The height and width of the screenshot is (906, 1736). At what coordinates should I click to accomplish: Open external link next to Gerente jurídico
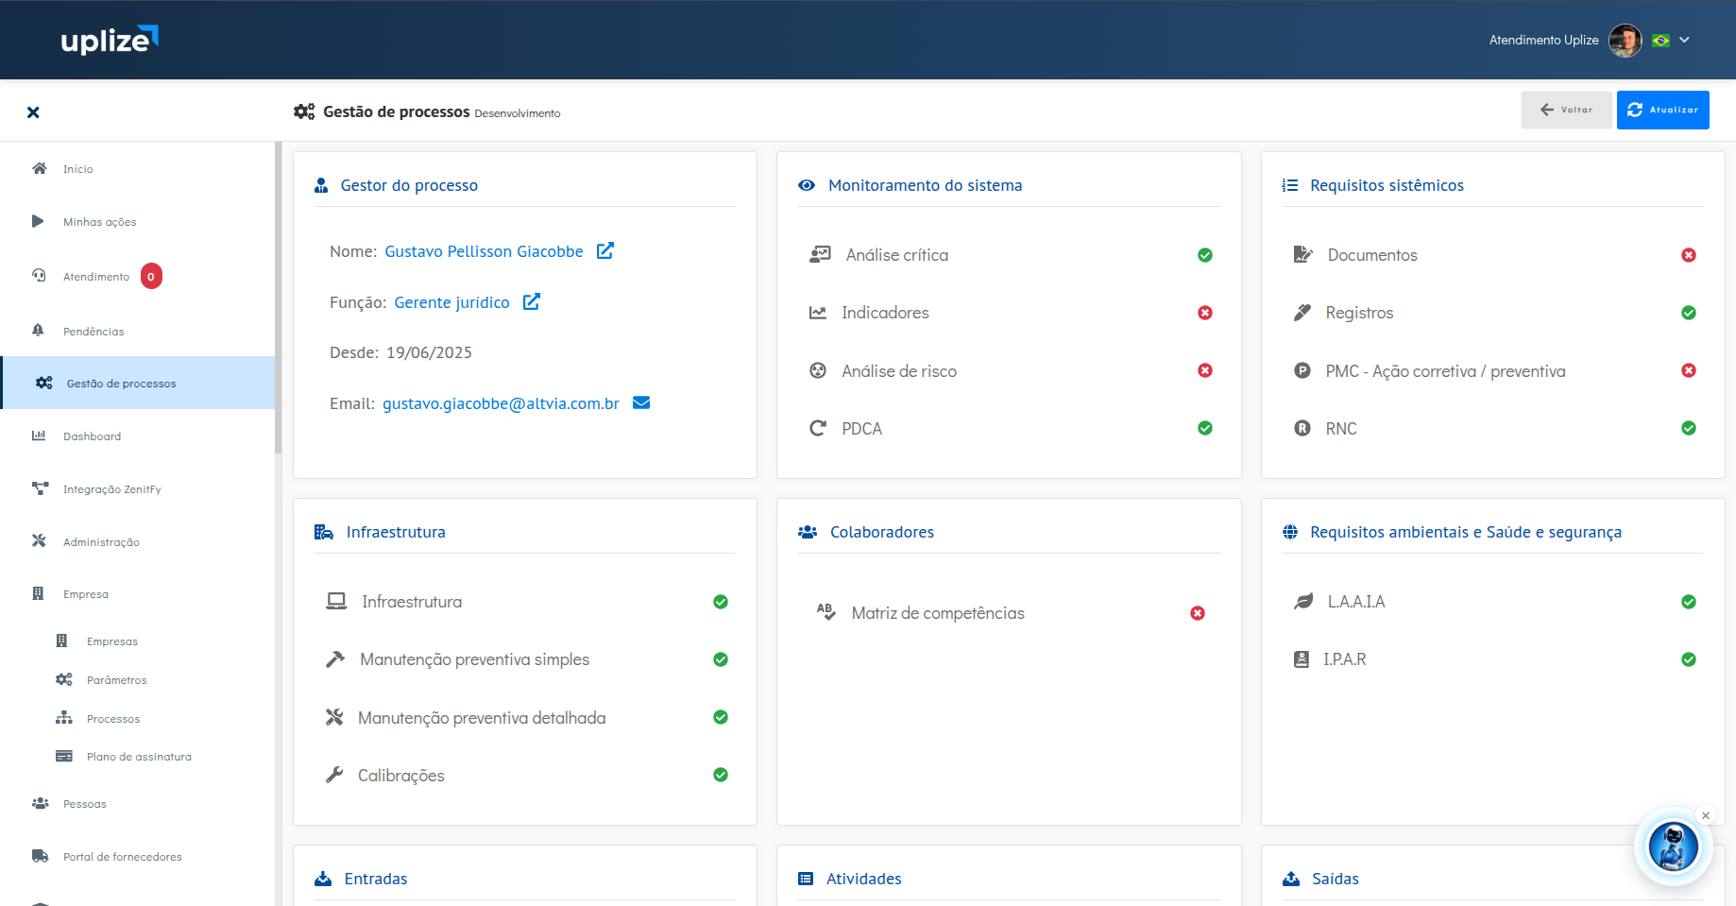tap(532, 301)
